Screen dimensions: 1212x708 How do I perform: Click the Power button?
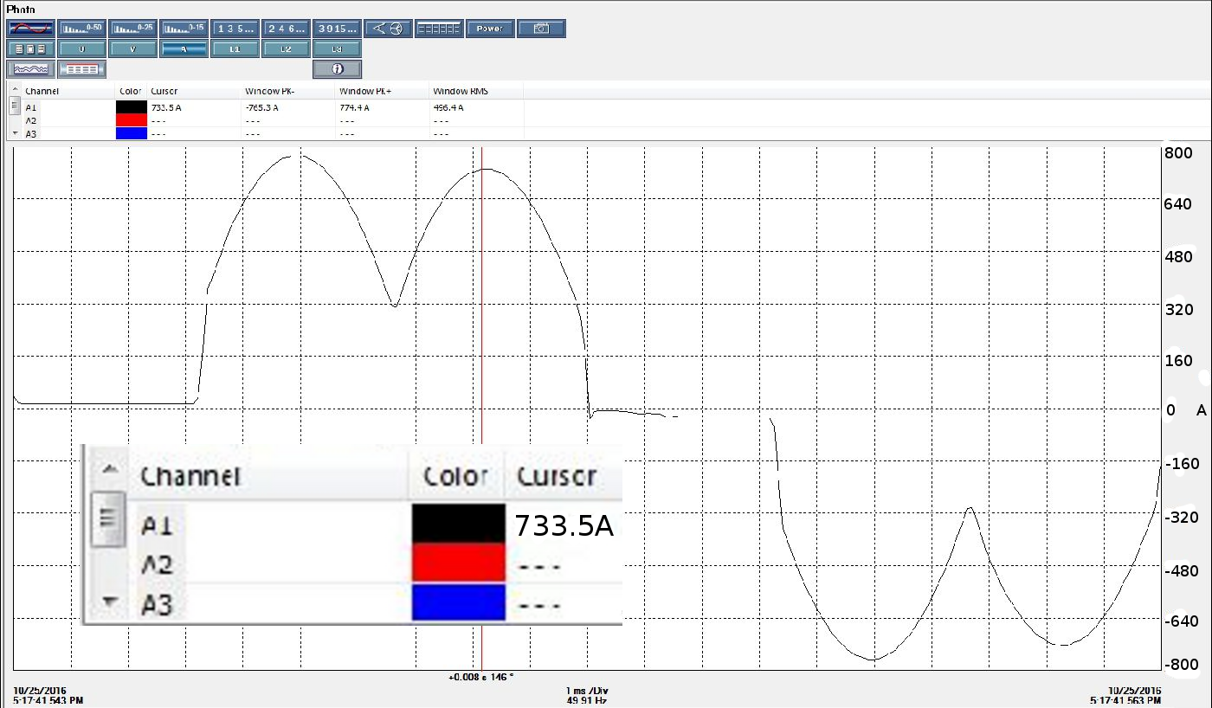pos(490,29)
